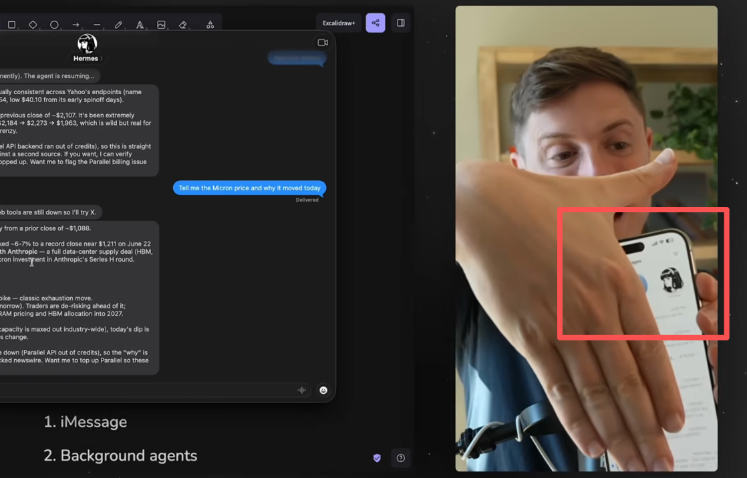
Task: Click the 'Delivered' status text
Action: 307,200
